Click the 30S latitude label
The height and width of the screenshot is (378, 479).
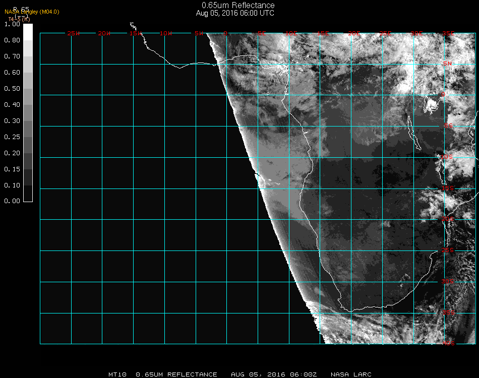[x=448, y=281]
